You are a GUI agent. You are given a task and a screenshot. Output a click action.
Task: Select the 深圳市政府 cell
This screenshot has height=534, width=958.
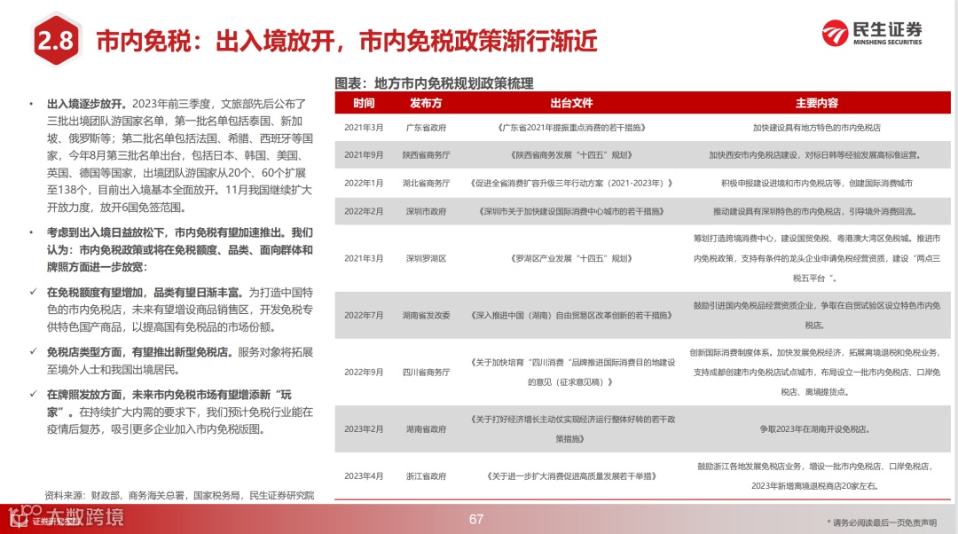tap(426, 211)
